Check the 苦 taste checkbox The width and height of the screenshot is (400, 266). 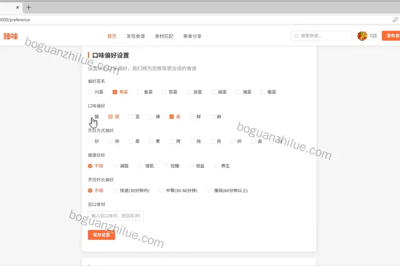tap(131, 116)
